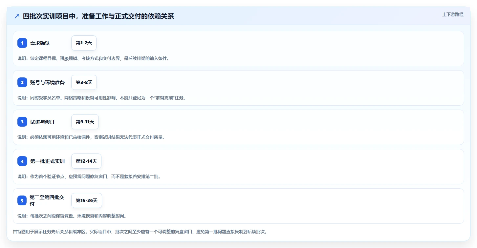Click description starting 锁定课程目标
The width and height of the screenshot is (477, 248).
point(93,58)
